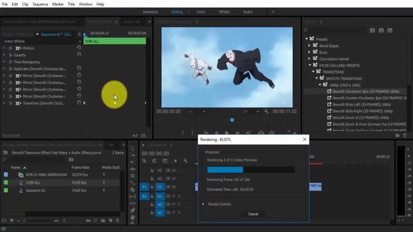Solo audio track A1

tap(179, 196)
